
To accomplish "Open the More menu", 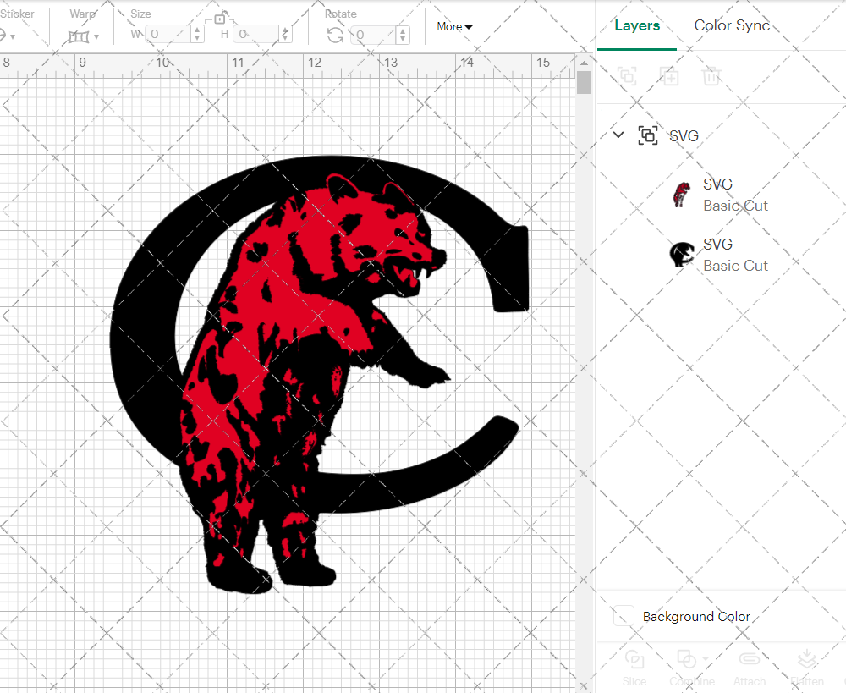I will 454,26.
